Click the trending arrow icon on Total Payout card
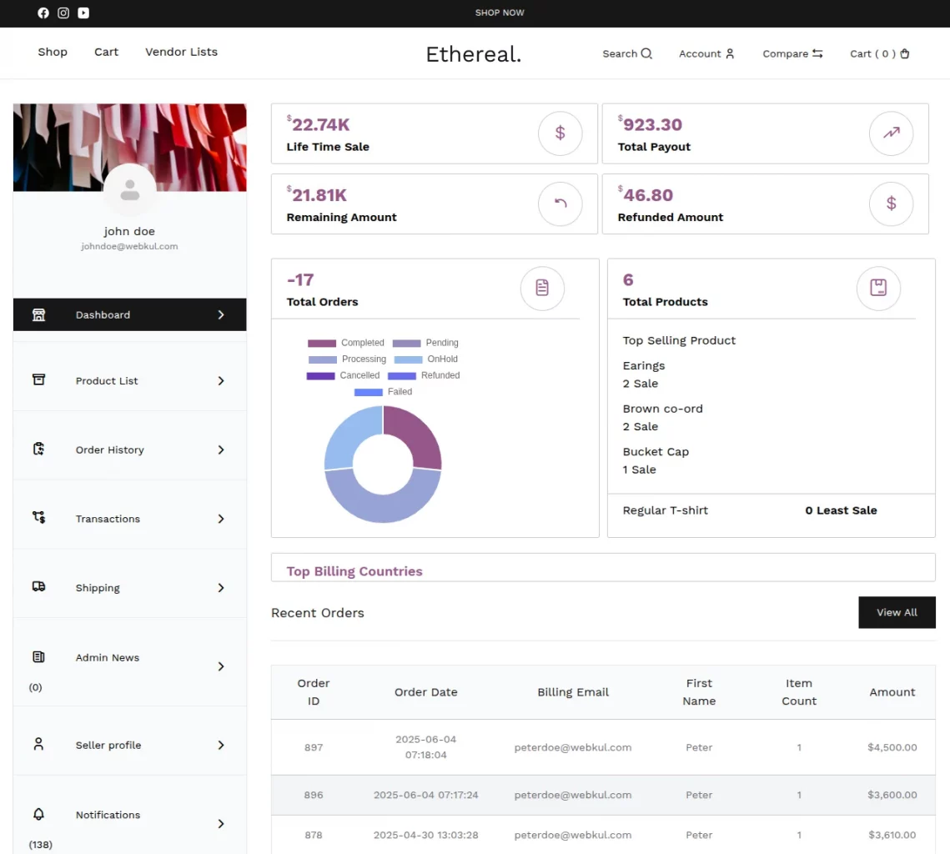The height and width of the screenshot is (854, 950). (x=891, y=133)
